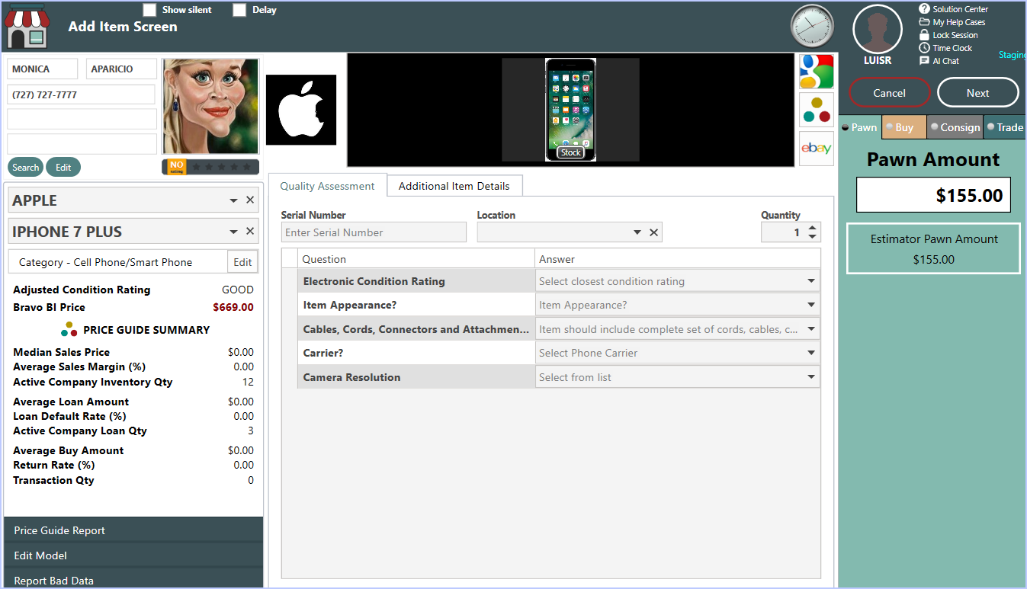The height and width of the screenshot is (589, 1027).
Task: Open the eBay lookup icon
Action: [x=817, y=148]
